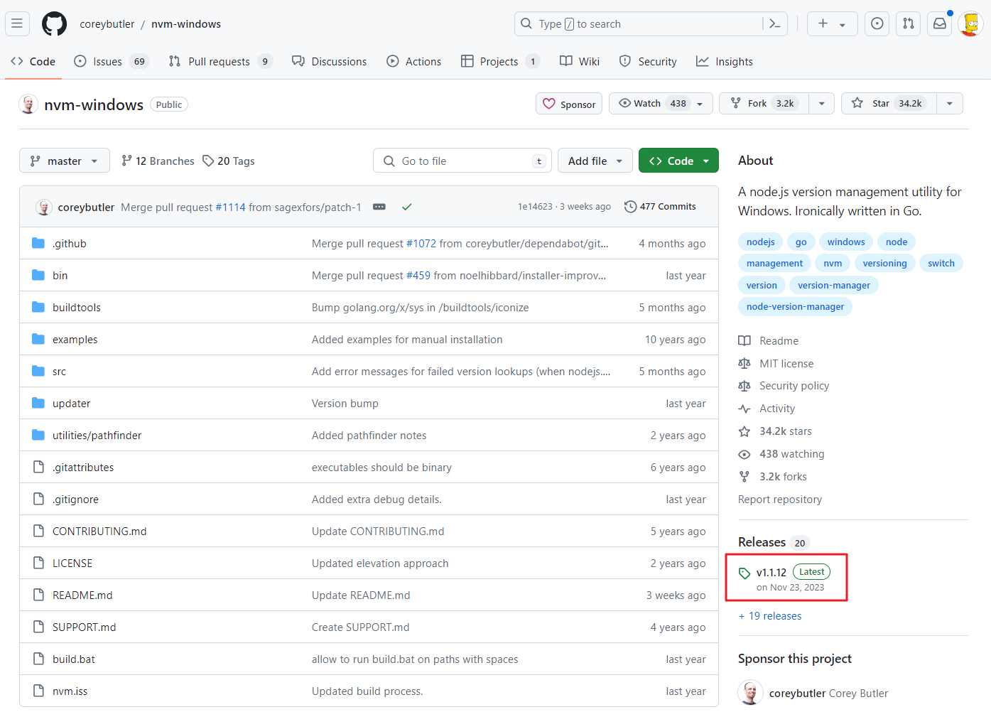Open the examples folder
Image resolution: width=991 pixels, height=712 pixels.
pos(75,340)
